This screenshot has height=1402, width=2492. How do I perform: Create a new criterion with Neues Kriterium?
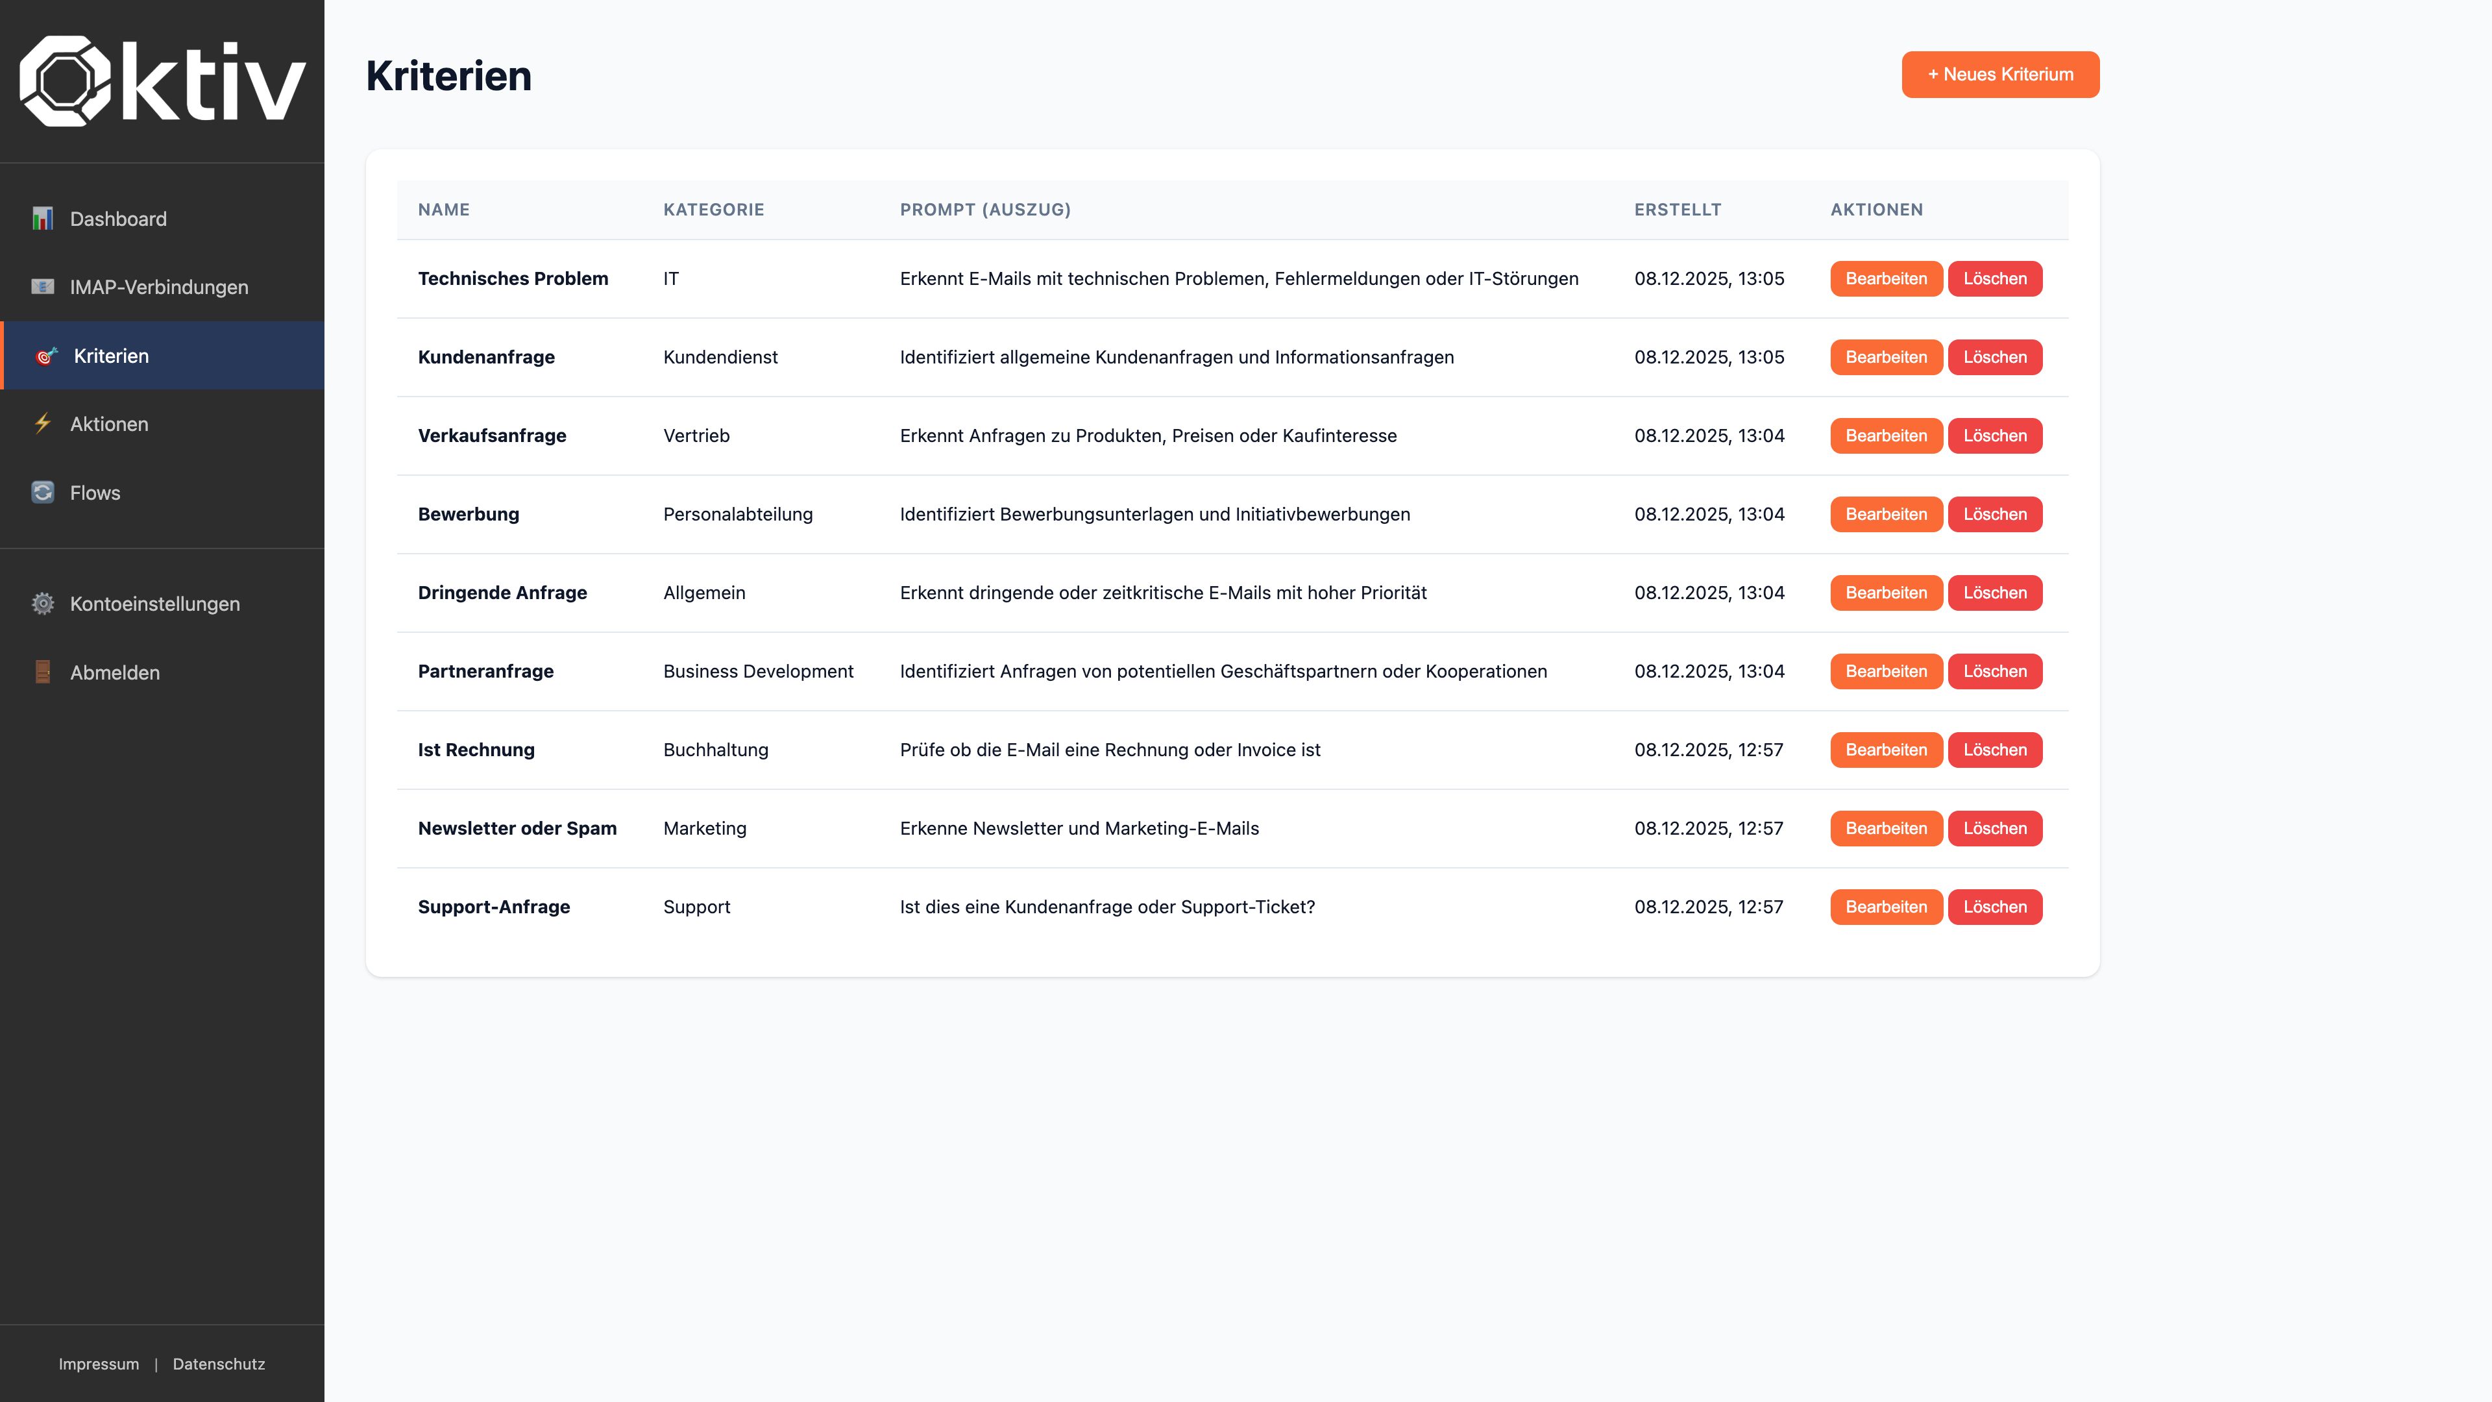[1999, 75]
